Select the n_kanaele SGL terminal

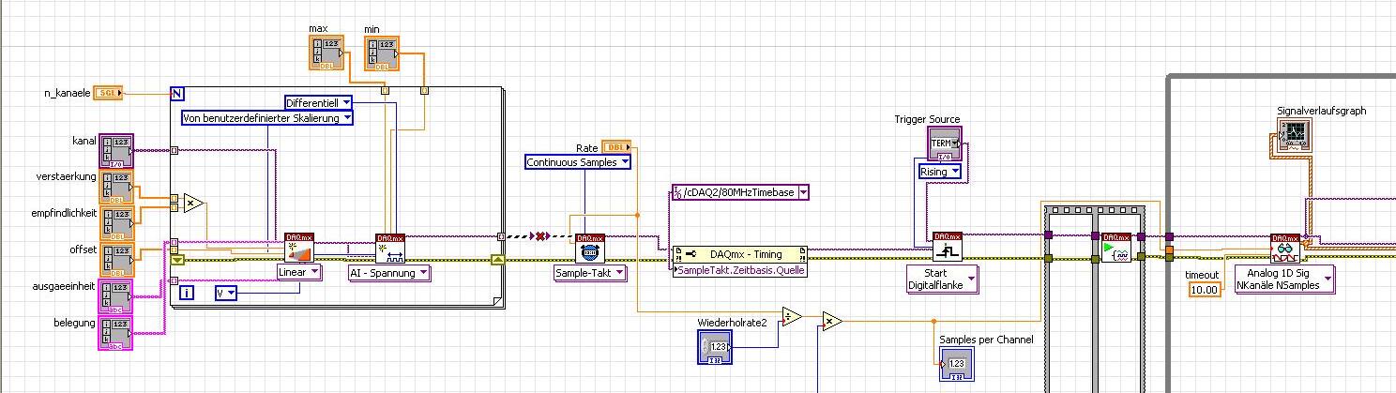click(x=109, y=93)
